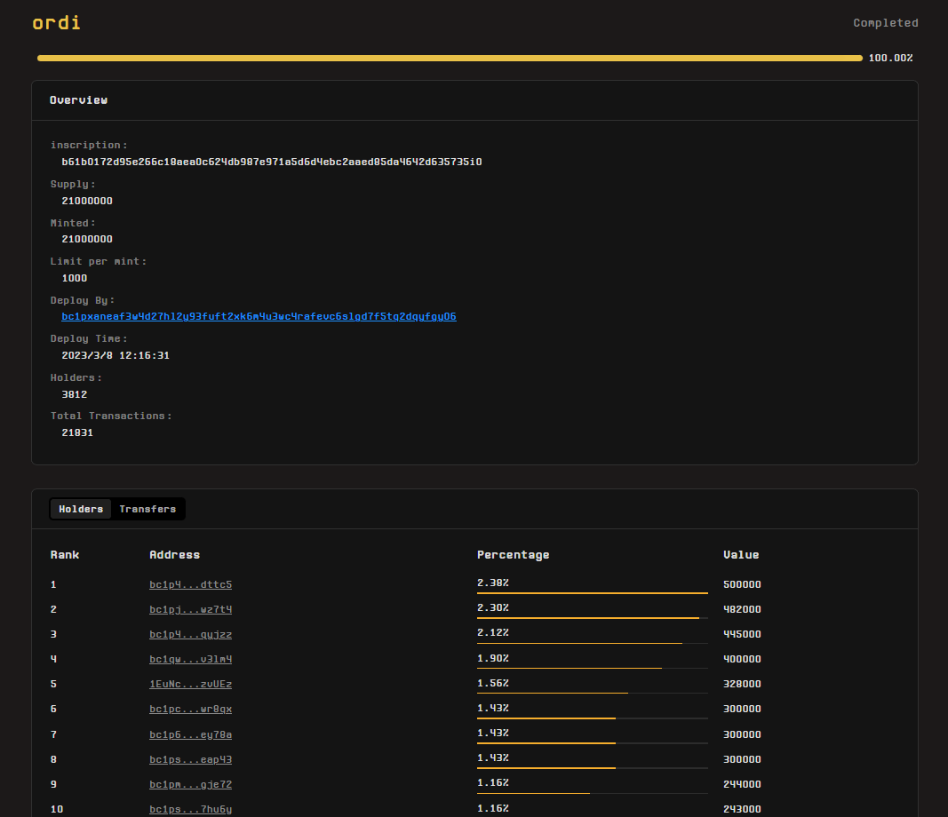Image resolution: width=948 pixels, height=817 pixels.
Task: Click the Limit per mint value 1000
Action: coord(75,278)
